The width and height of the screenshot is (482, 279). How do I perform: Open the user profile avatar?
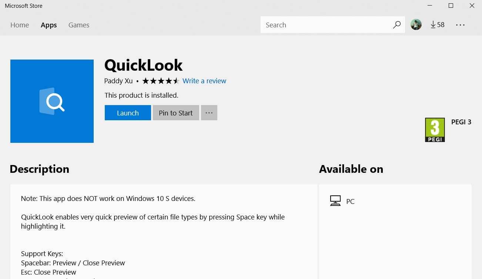click(x=416, y=25)
